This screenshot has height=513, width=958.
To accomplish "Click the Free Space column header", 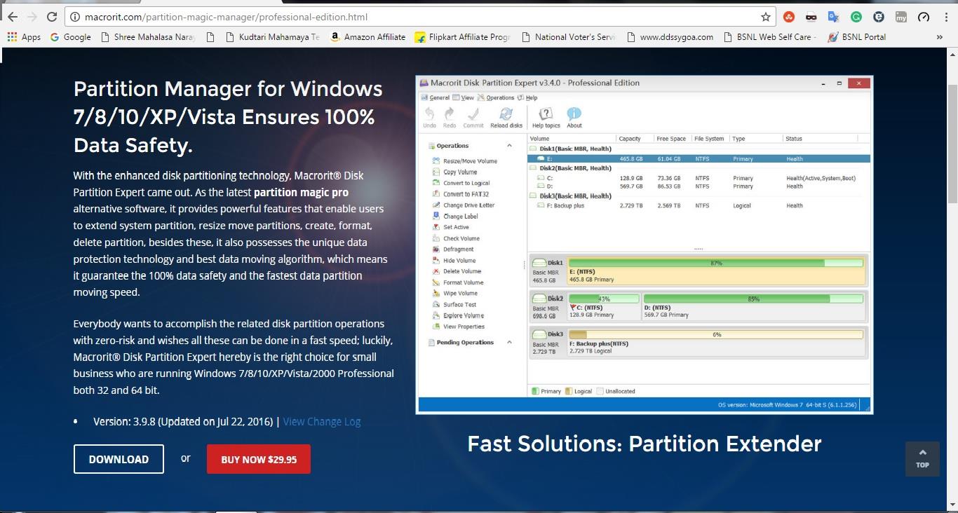I will (x=671, y=139).
